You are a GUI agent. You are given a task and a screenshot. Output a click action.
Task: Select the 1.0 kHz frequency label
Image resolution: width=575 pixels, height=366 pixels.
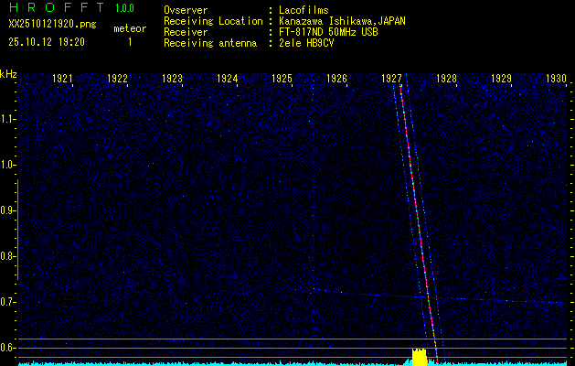(x=8, y=165)
